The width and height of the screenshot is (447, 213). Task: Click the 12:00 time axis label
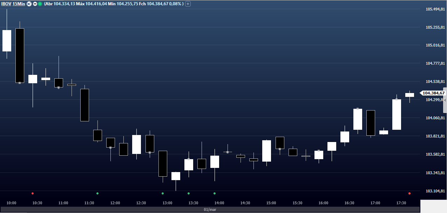pyautogui.click(x=115, y=203)
